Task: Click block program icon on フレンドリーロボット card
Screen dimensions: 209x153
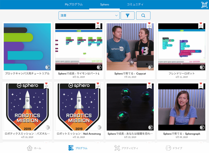Action: (x=202, y=67)
